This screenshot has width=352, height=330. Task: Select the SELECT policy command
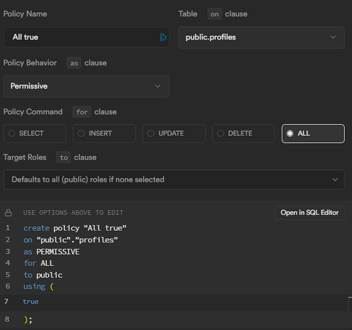(x=34, y=133)
